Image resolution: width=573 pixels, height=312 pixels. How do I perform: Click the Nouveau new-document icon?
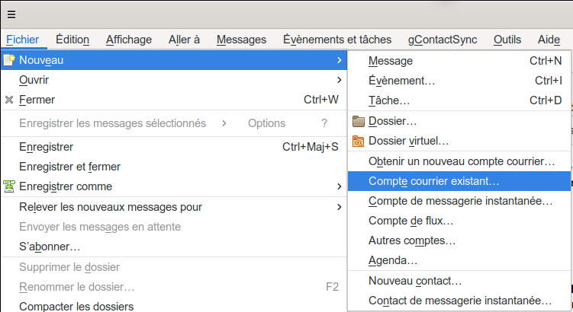(x=9, y=60)
